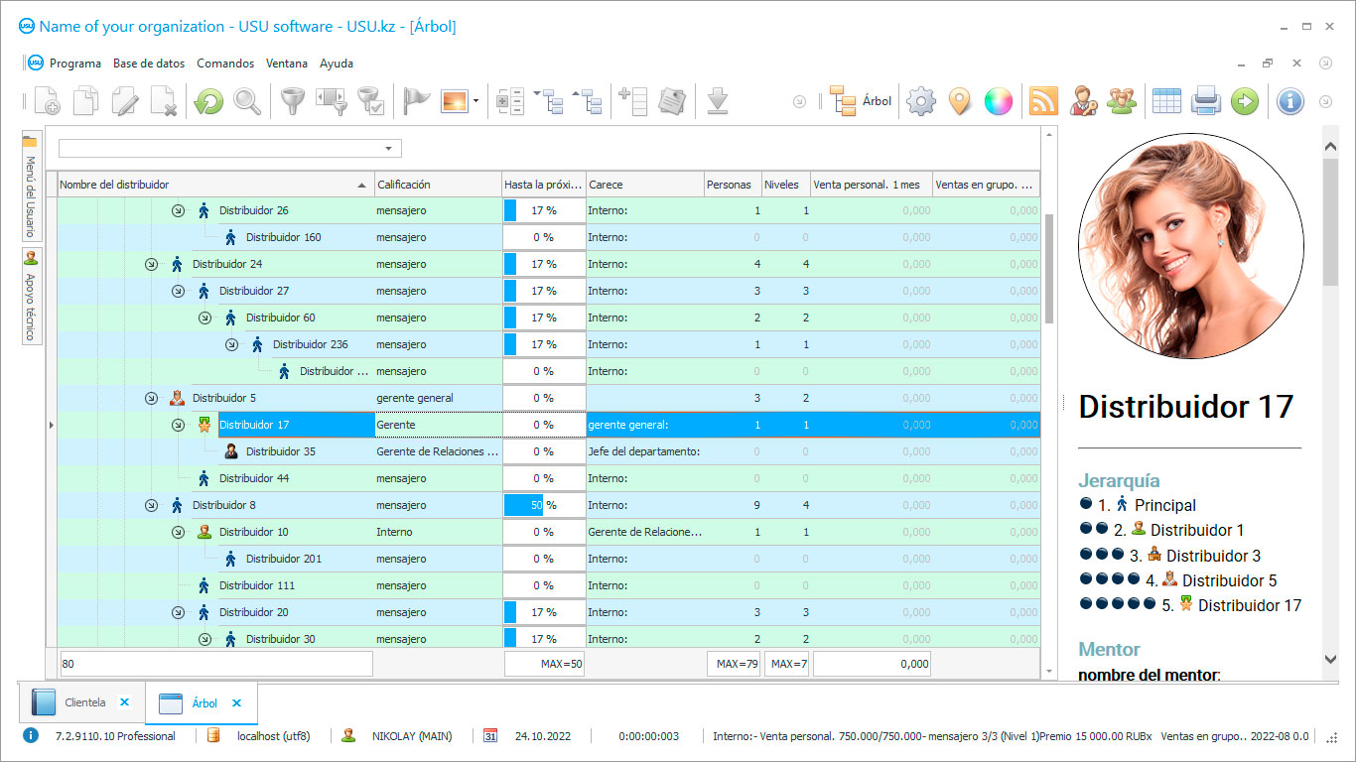Collapse the Distribuidor 8 tree node
Image resolution: width=1356 pixels, height=762 pixels.
coord(151,505)
